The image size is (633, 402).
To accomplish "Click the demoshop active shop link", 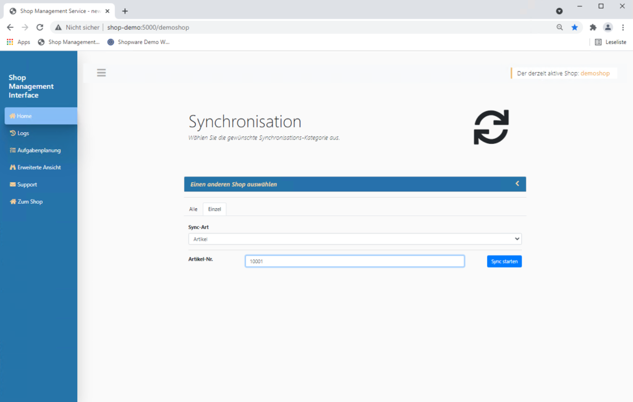I will [x=595, y=73].
